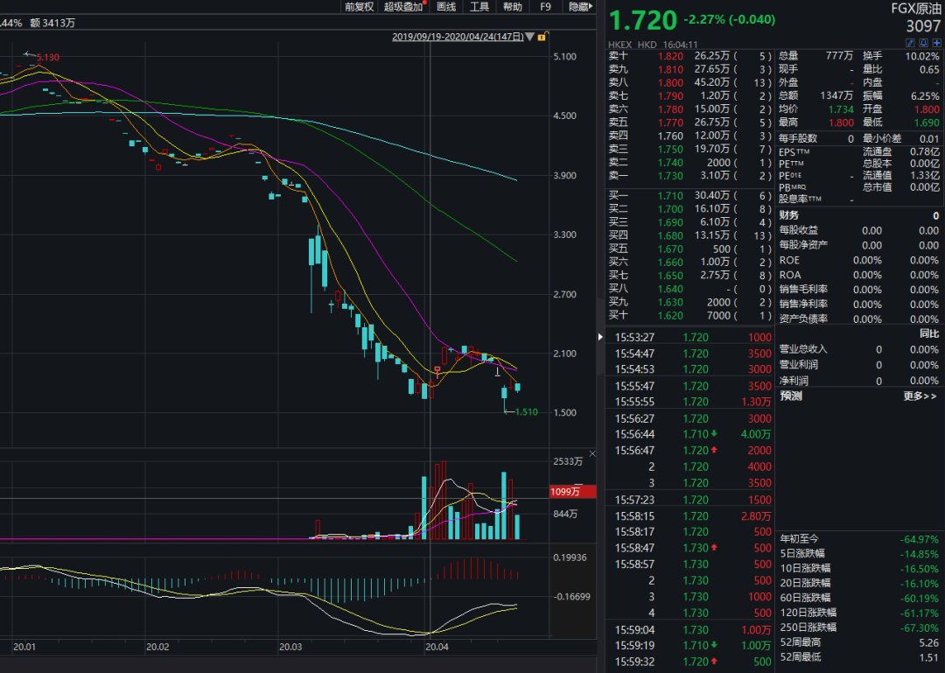Click the 额 3413万 turnover label
945x673 pixels.
coord(52,23)
